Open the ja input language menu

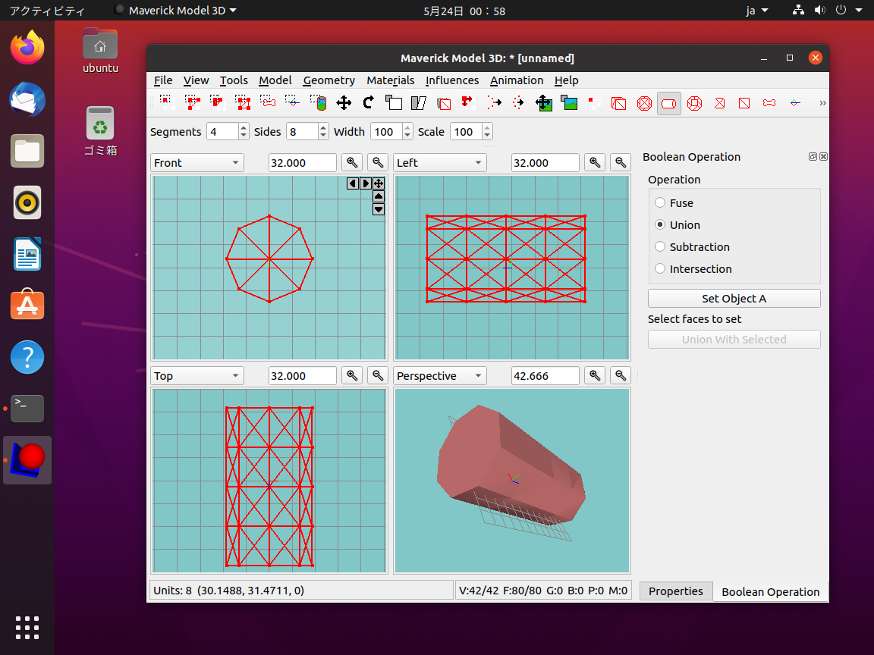point(757,11)
